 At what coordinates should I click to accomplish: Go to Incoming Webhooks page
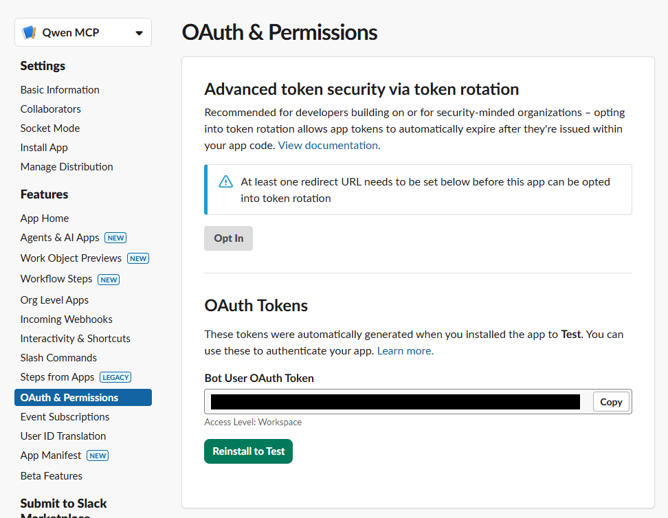pos(67,319)
